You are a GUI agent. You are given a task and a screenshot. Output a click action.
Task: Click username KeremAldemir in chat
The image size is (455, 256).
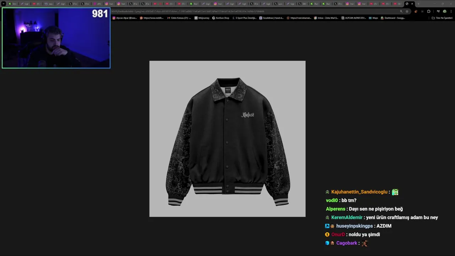click(347, 218)
